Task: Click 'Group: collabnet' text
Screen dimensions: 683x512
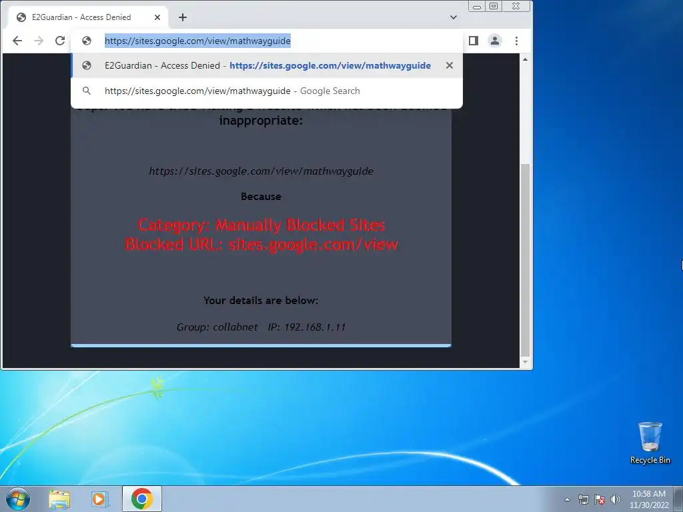Action: tap(217, 327)
